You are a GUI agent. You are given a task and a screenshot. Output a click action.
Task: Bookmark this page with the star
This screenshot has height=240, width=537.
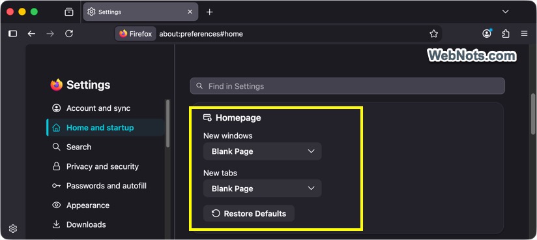click(x=433, y=34)
